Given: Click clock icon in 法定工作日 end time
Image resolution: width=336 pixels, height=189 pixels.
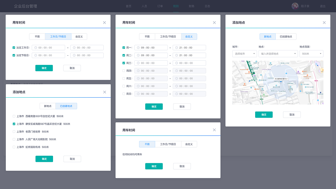Looking at the screenshot, I should click(x=74, y=48).
